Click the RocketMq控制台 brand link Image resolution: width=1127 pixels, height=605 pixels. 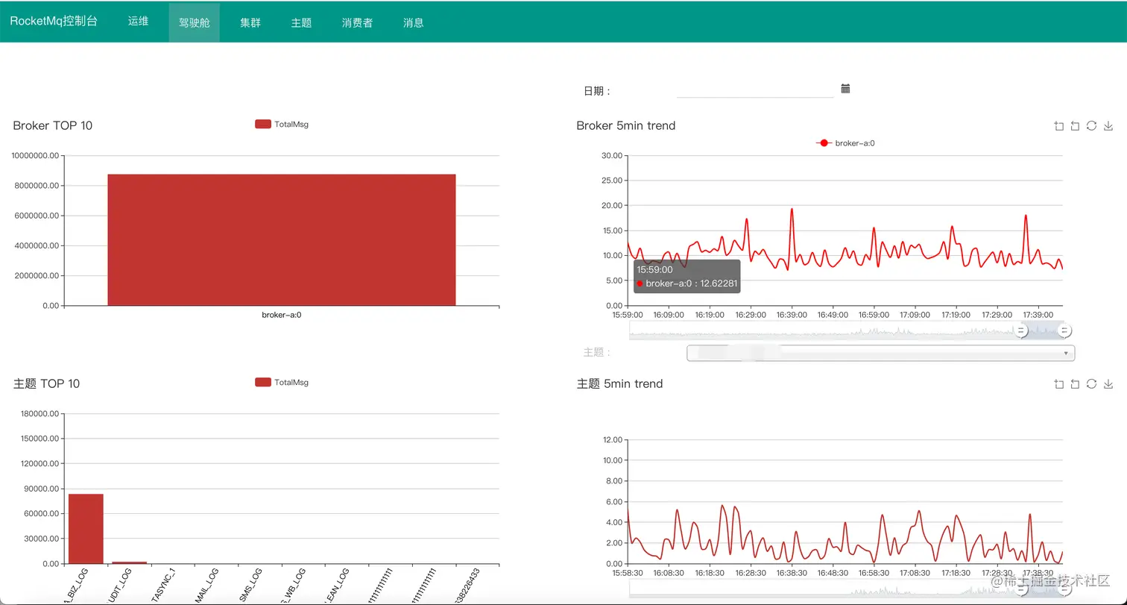54,22
